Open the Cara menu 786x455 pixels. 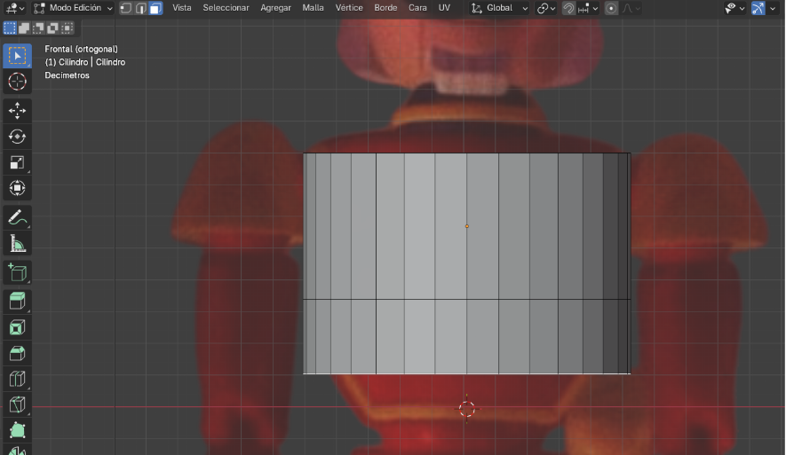(x=417, y=8)
